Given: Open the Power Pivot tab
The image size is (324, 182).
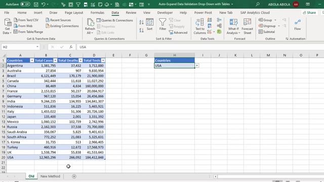Looking at the screenshot, I should point(203,13).
